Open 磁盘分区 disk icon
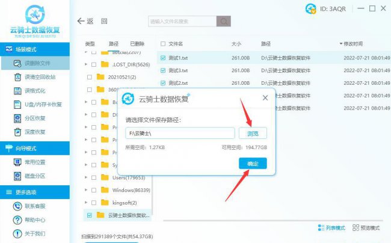391x243 pixels. coord(17,176)
